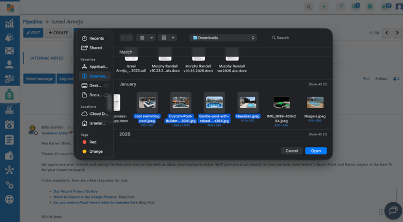
Task: Show All for the January group
Action: 318,84
